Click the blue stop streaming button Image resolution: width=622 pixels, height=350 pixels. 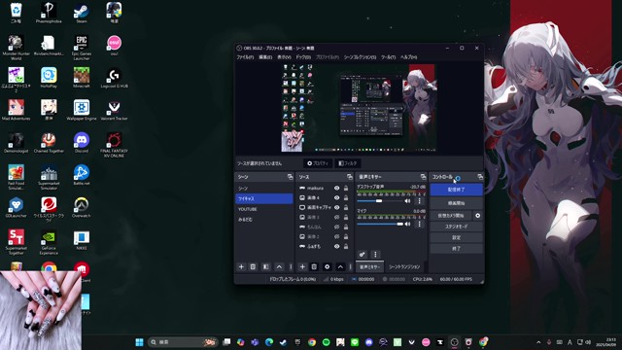click(x=456, y=190)
